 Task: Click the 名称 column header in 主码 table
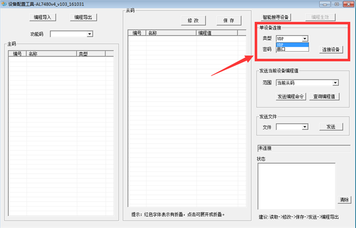click(51, 54)
